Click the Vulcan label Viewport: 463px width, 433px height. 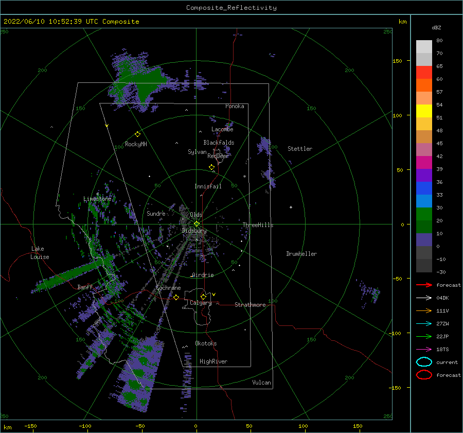pos(261,383)
